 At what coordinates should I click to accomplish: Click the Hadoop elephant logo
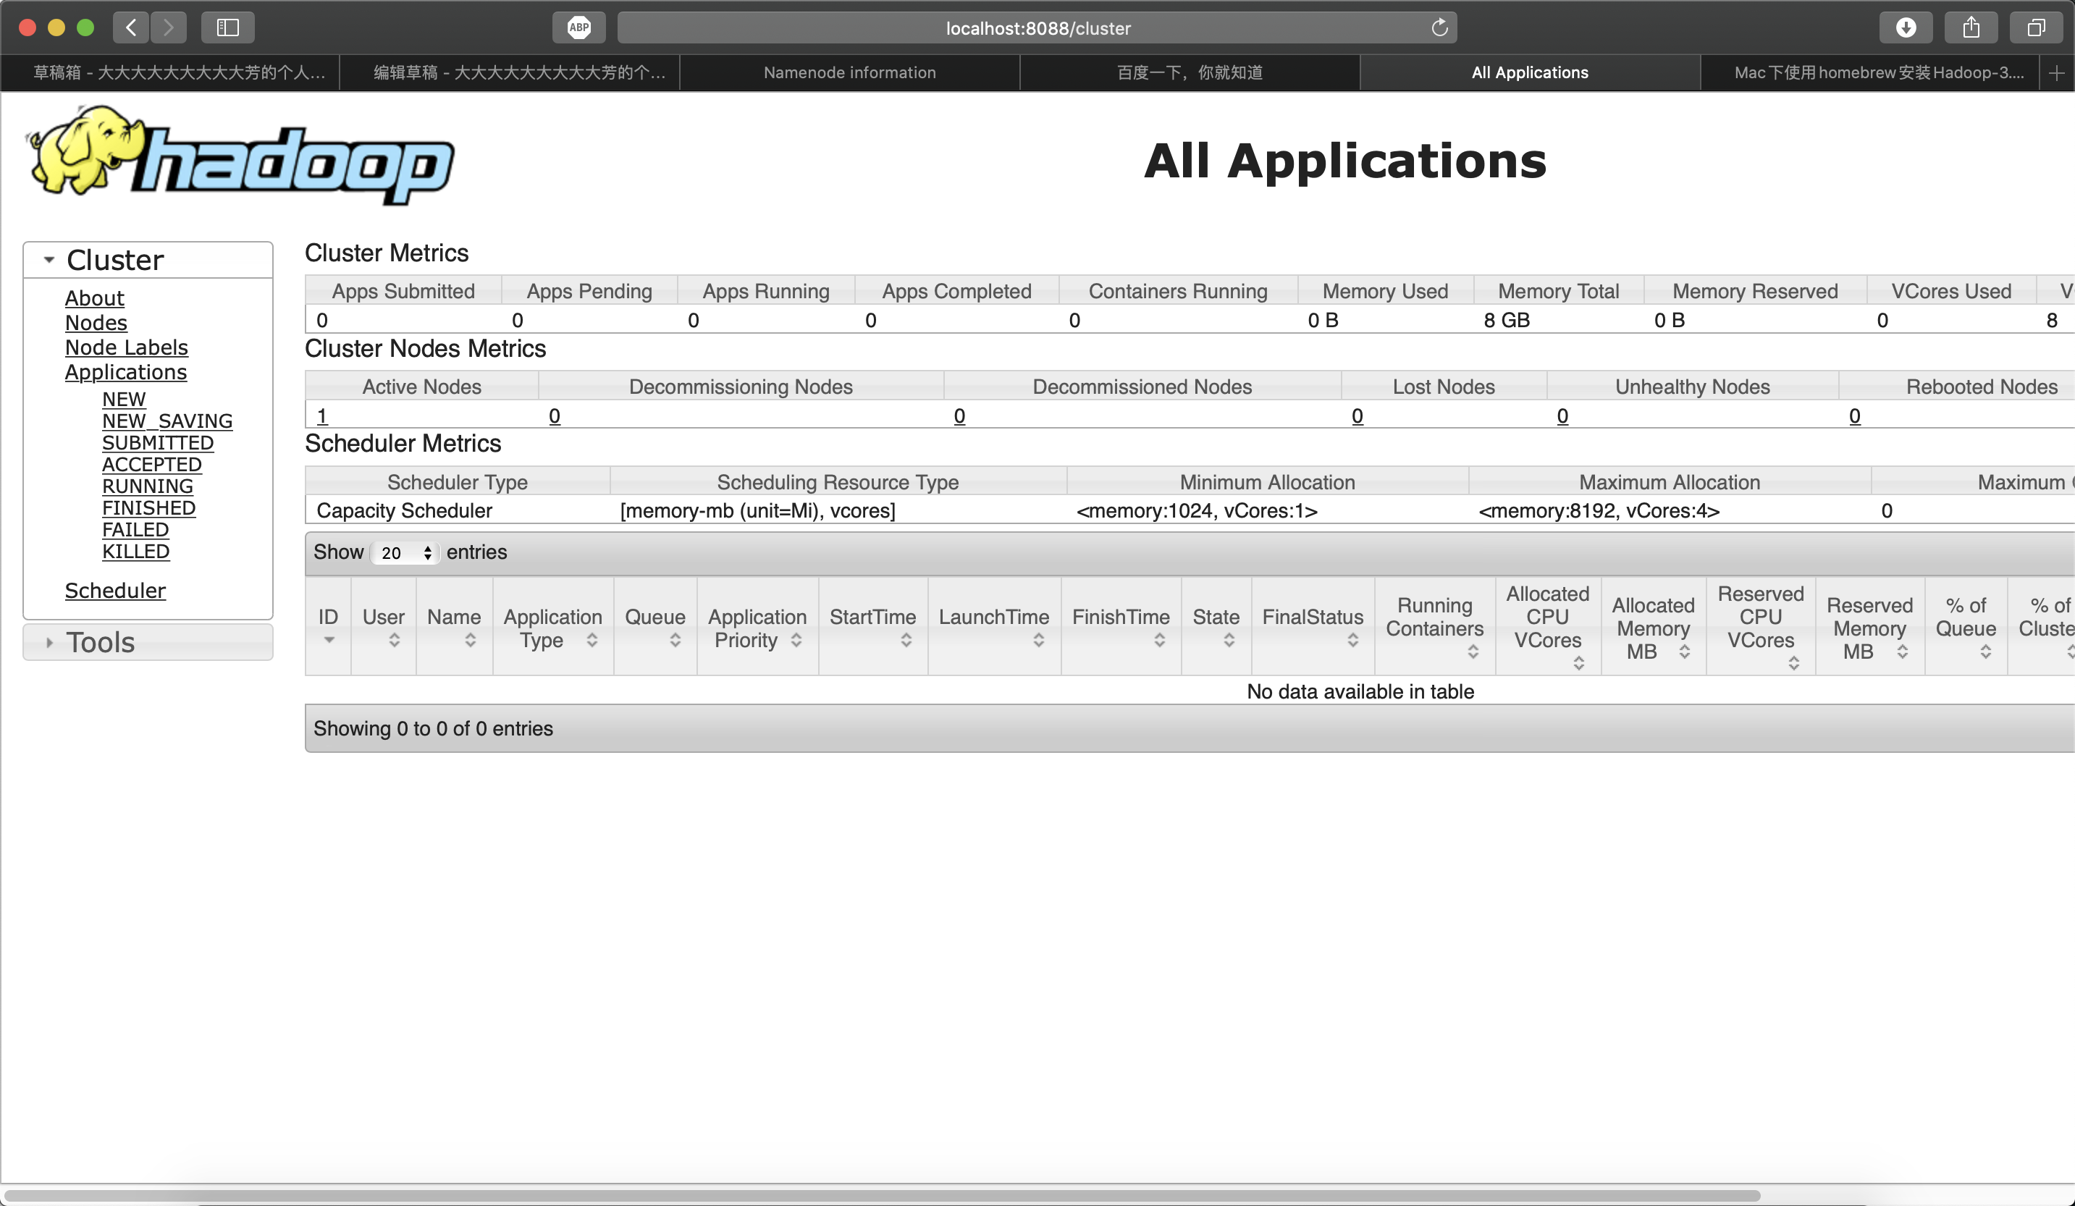(240, 155)
